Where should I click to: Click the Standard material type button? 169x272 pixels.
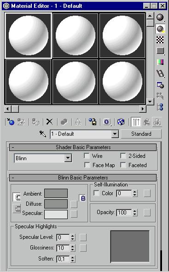tap(141, 134)
